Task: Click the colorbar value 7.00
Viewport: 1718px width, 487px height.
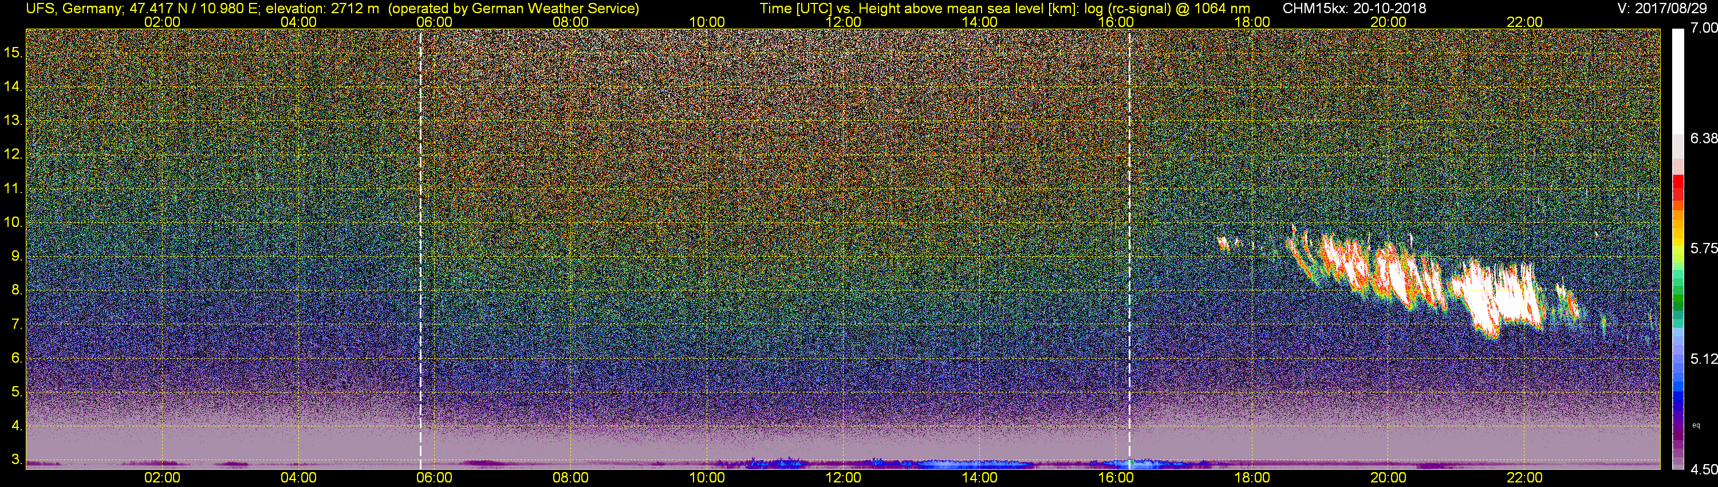Action: (1704, 28)
